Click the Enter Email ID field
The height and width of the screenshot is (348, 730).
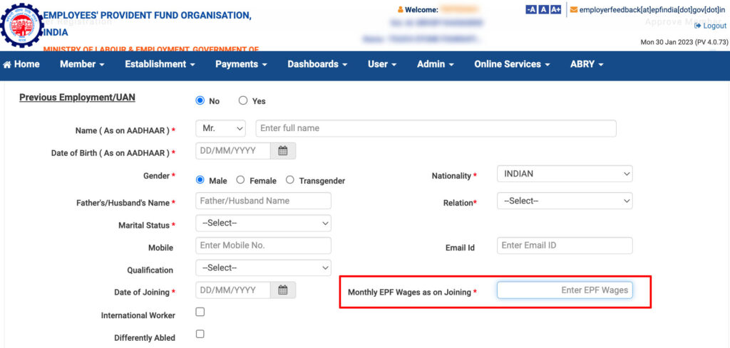click(x=565, y=246)
